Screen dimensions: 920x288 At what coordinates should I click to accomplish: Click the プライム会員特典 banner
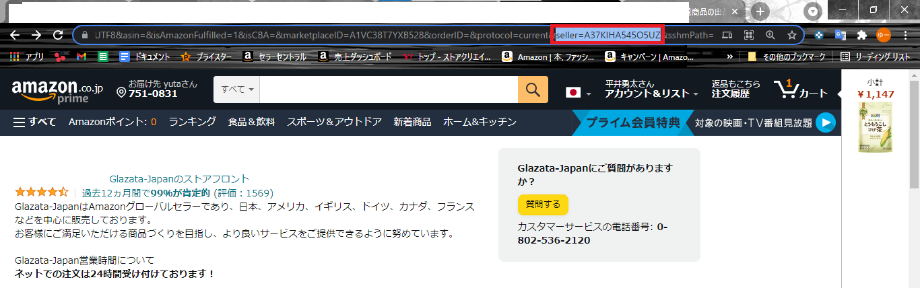633,122
